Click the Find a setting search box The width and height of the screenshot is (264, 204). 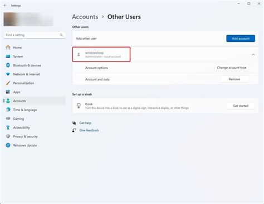pyautogui.click(x=35, y=35)
